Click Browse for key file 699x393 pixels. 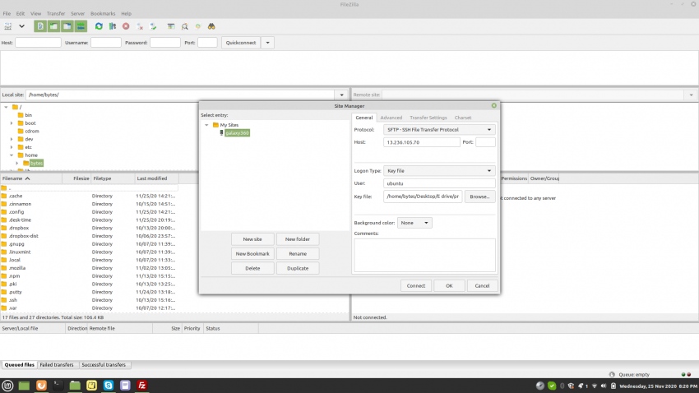(x=479, y=196)
